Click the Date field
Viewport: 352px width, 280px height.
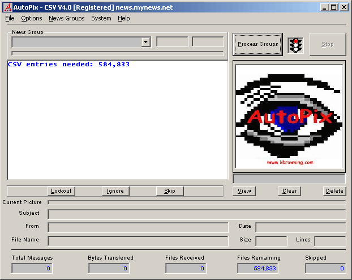(301, 228)
